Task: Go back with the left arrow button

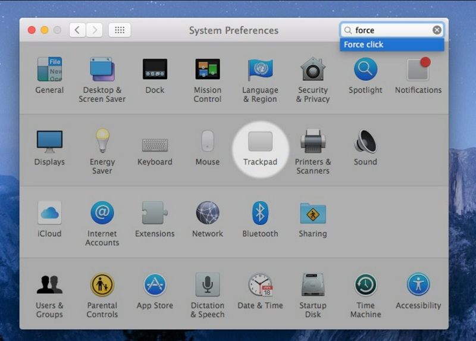Action: pos(77,30)
